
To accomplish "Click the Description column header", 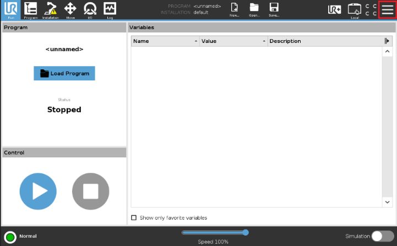I will coord(325,41).
